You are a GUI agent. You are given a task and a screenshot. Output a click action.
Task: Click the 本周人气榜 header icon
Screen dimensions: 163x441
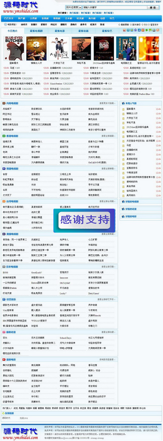(123, 103)
